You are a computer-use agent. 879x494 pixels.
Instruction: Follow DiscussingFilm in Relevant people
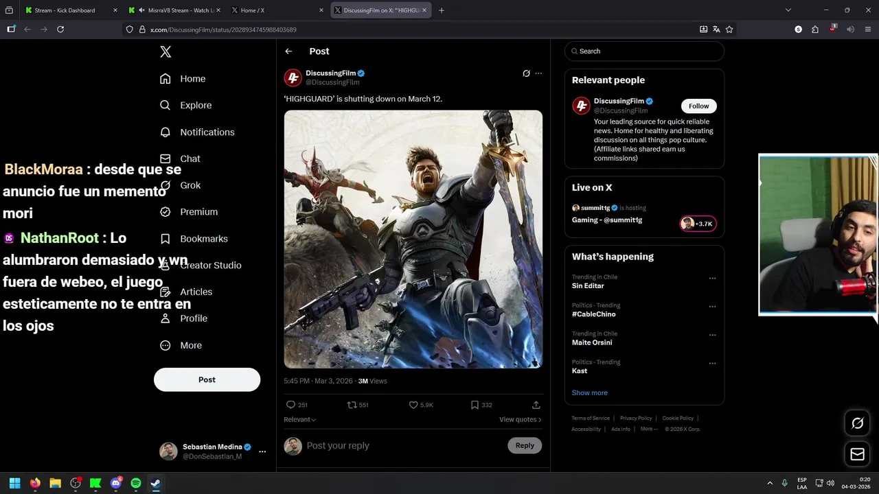pos(699,106)
